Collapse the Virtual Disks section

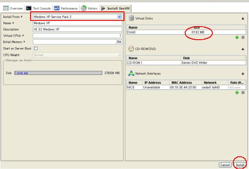point(243,19)
